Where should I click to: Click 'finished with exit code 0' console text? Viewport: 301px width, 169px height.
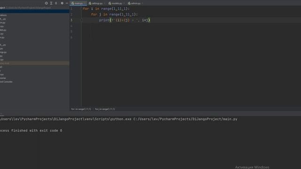coord(37,131)
